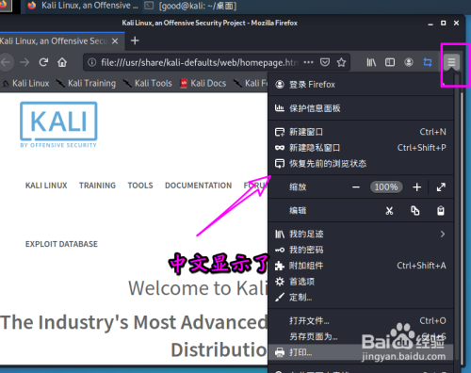This screenshot has height=373, width=471.
Task: Open a new tab with plus button
Action: 135,41
